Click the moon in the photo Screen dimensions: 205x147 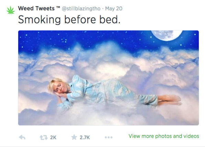click(167, 35)
